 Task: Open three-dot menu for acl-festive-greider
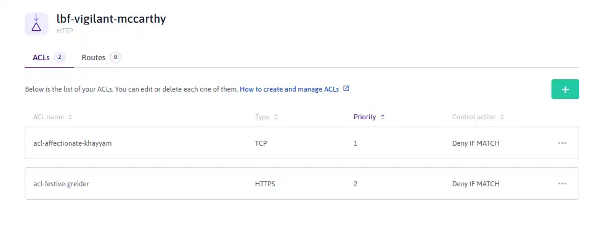coord(562,184)
